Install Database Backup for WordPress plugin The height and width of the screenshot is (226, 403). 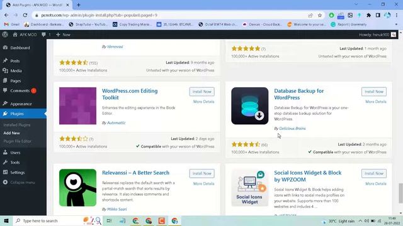[x=374, y=92]
